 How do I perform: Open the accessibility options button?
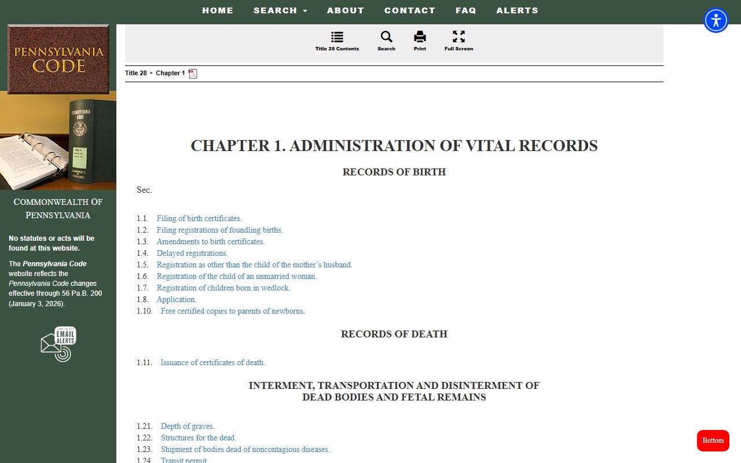716,21
